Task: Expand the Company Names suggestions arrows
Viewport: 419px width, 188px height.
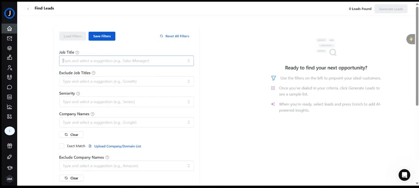Action: pos(188,122)
